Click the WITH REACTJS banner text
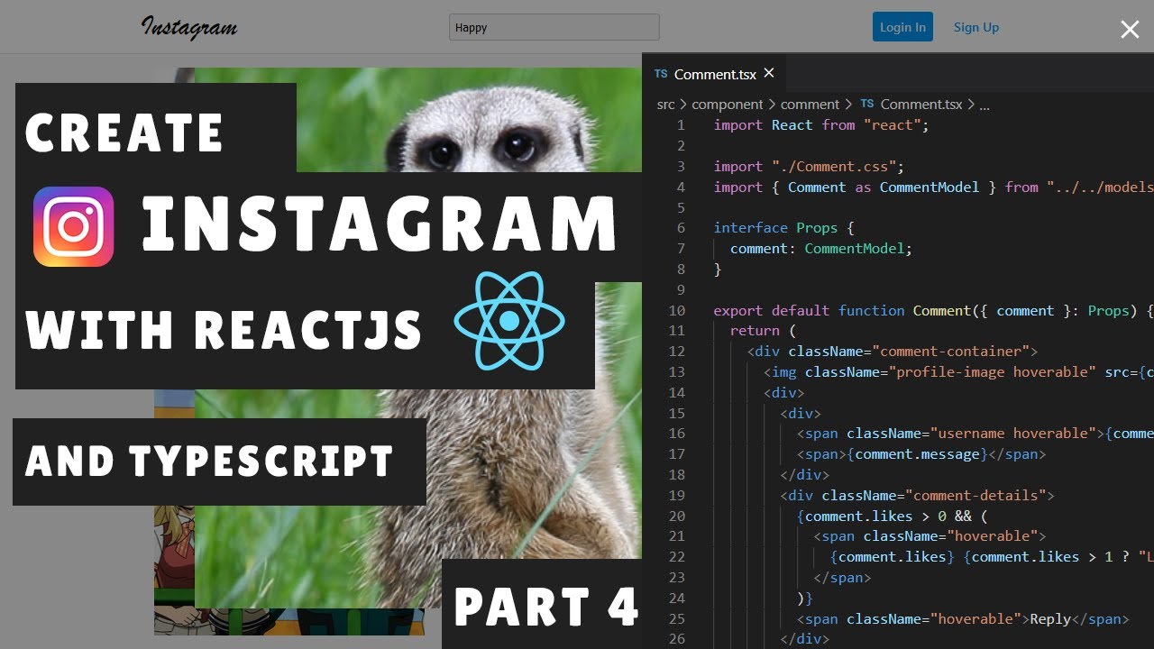1154x649 pixels. point(224,329)
